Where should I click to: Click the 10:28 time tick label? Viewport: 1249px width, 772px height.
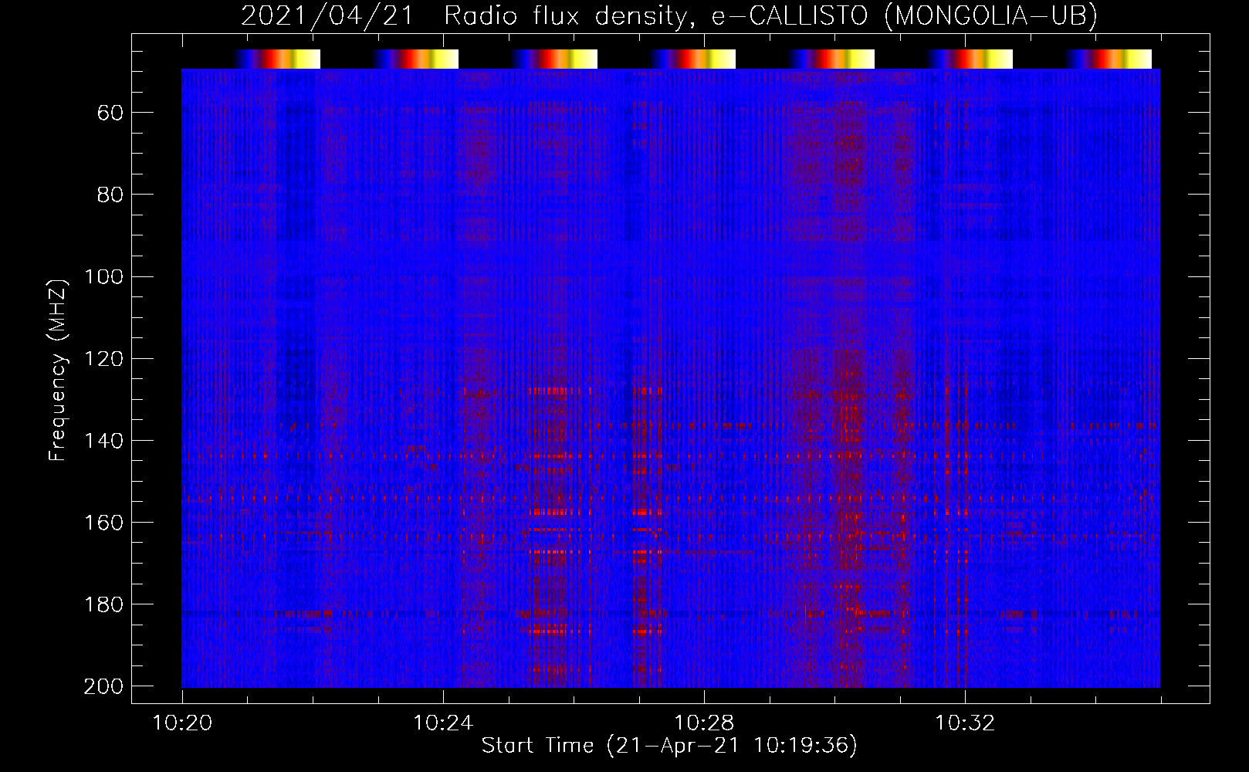[x=704, y=723]
